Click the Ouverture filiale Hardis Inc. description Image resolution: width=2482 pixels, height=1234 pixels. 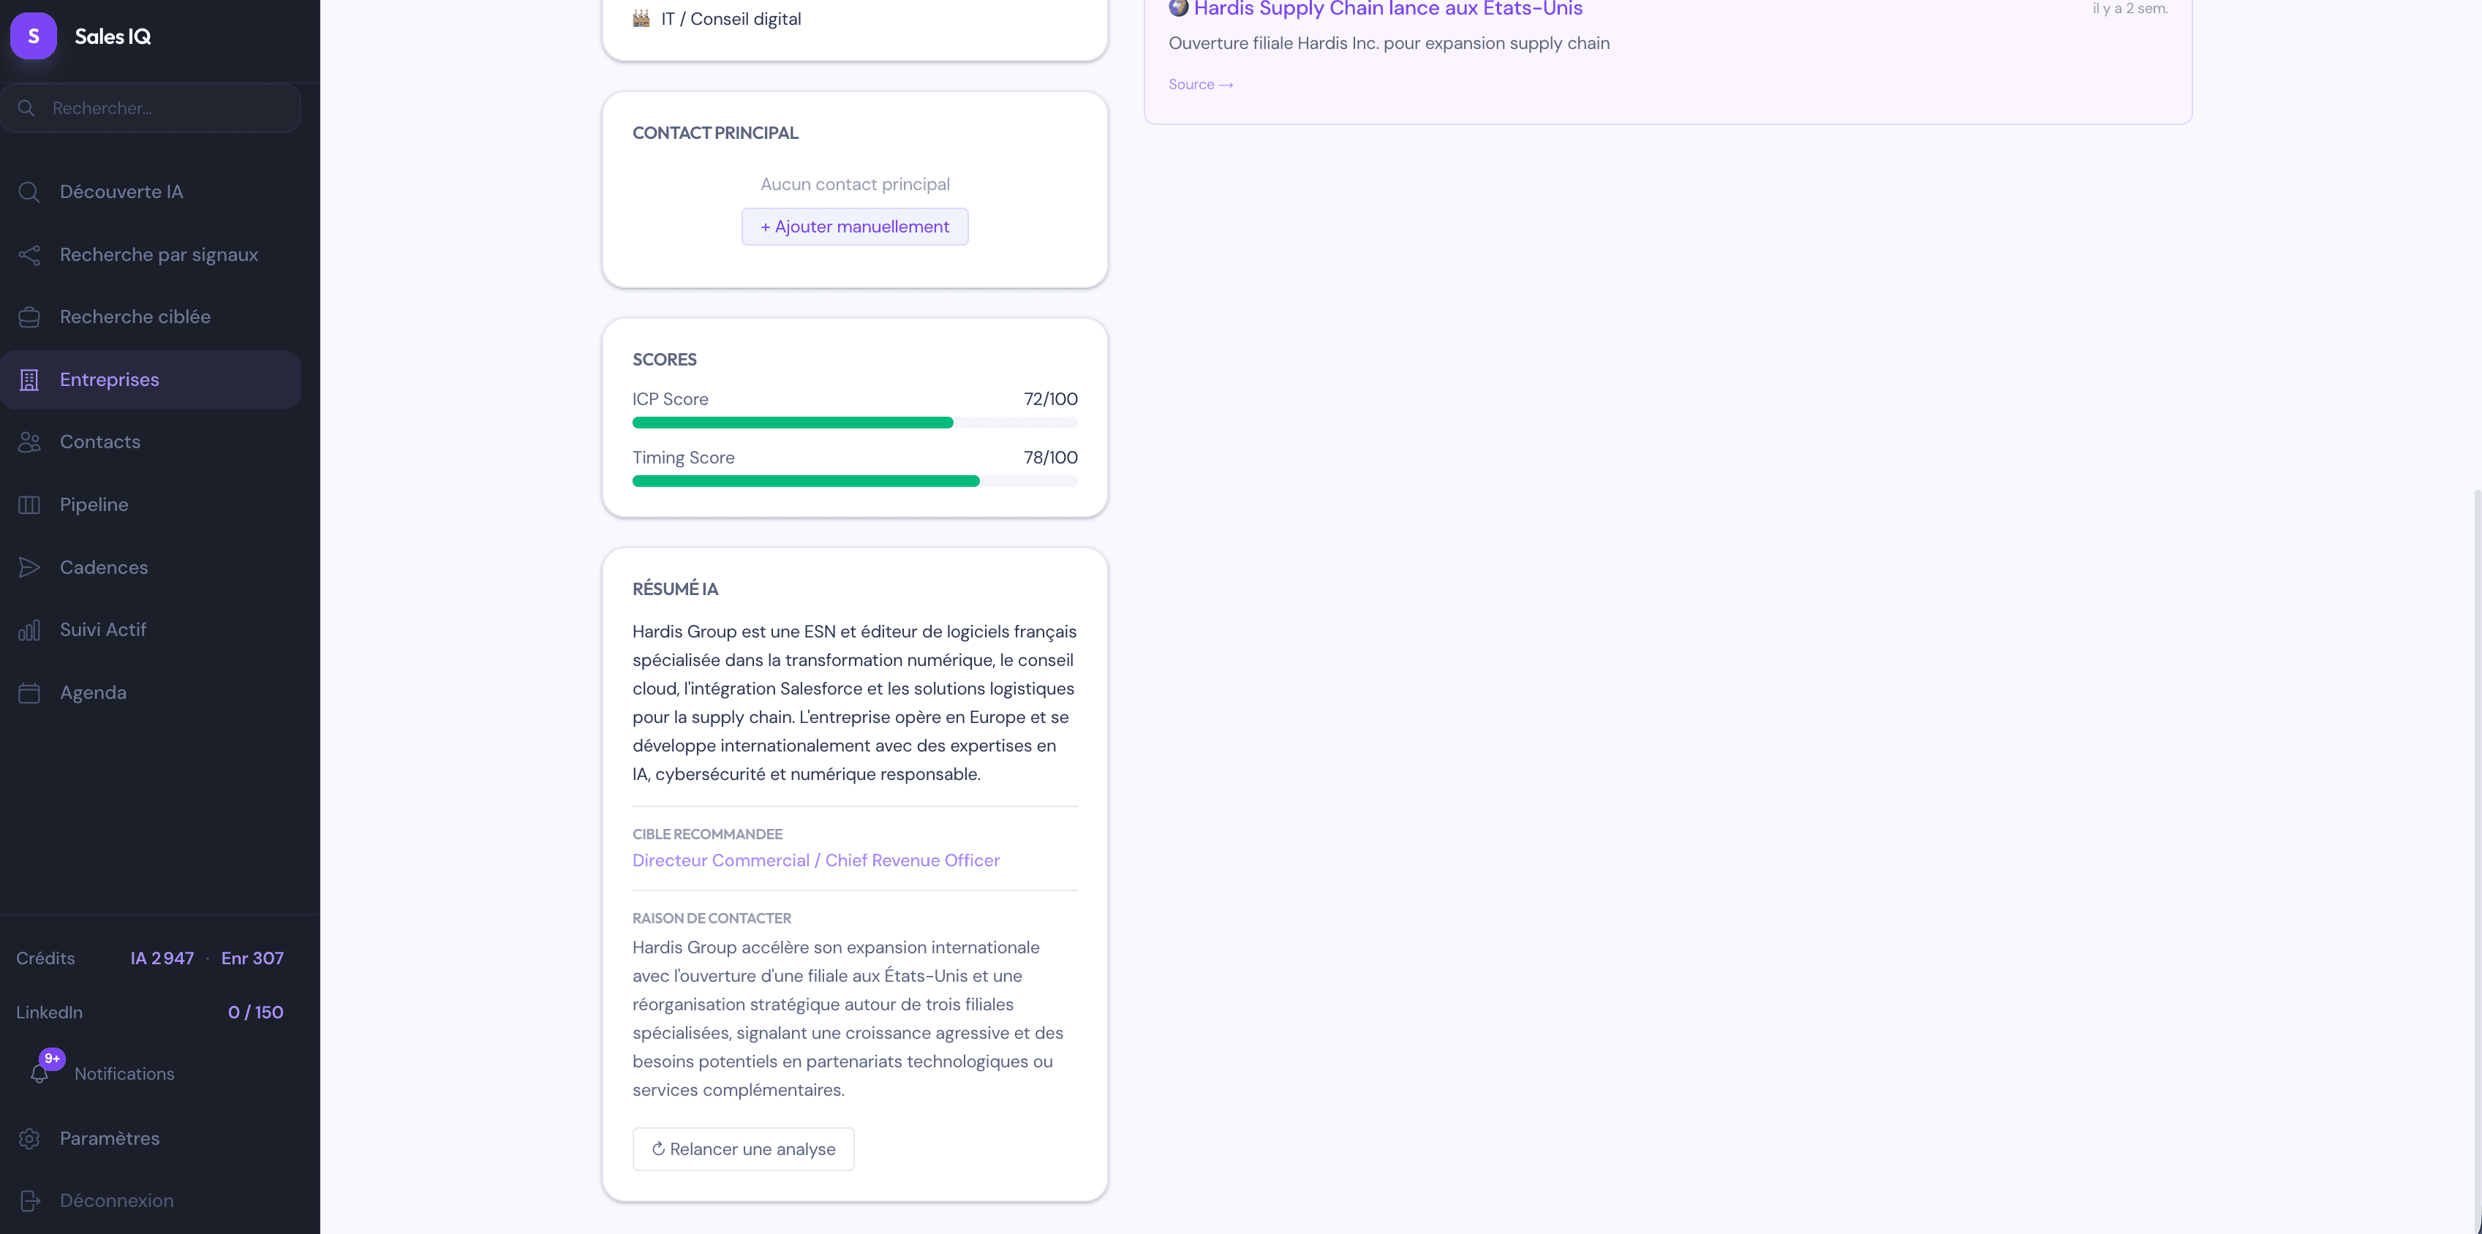coord(1389,43)
